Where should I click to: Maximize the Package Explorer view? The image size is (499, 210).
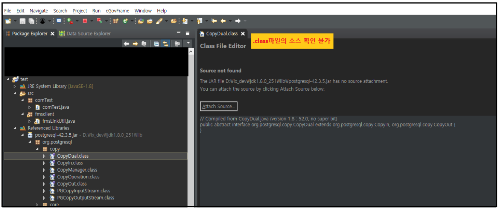187,33
